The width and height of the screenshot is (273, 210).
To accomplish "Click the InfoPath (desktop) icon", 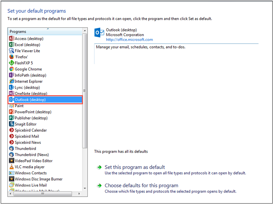I will pos(11,75).
